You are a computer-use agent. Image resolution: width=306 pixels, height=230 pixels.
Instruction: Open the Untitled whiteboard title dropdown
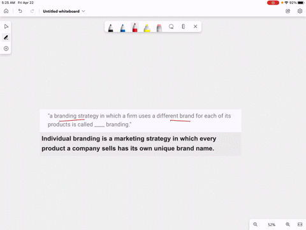click(64, 11)
